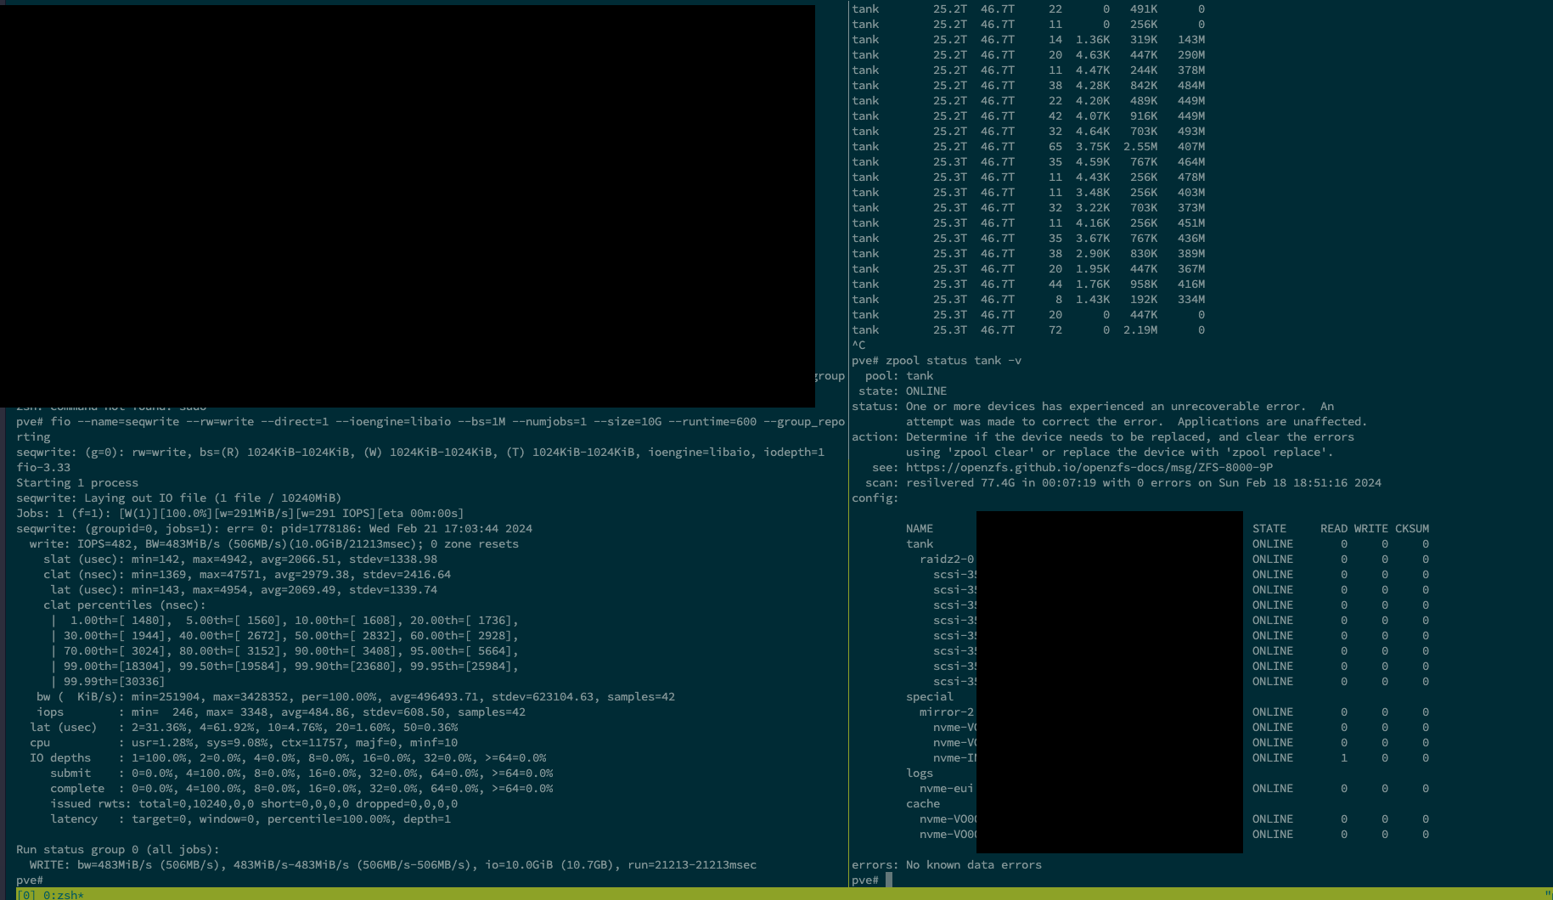
Task: Open the openzfs ZFS-8000-9P documentation link
Action: tap(1089, 467)
